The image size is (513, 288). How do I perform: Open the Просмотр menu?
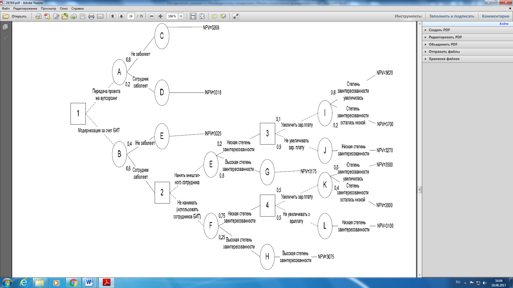click(x=48, y=9)
